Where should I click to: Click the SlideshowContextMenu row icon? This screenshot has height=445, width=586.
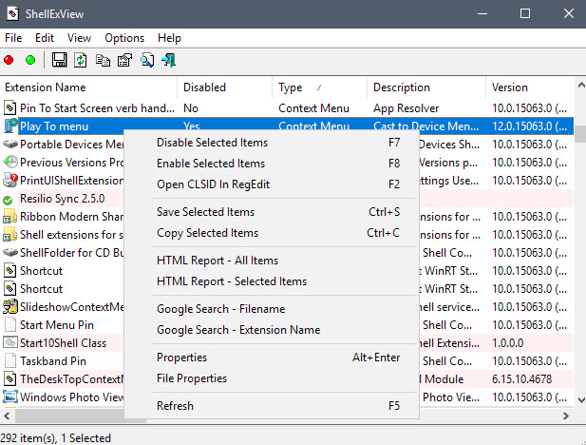[10, 306]
